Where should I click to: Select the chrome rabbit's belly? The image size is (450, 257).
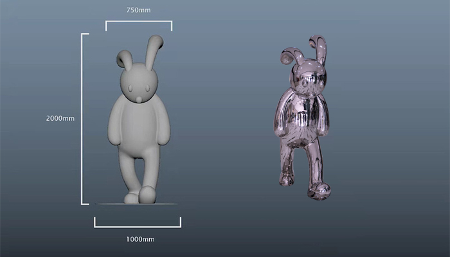pos(304,119)
